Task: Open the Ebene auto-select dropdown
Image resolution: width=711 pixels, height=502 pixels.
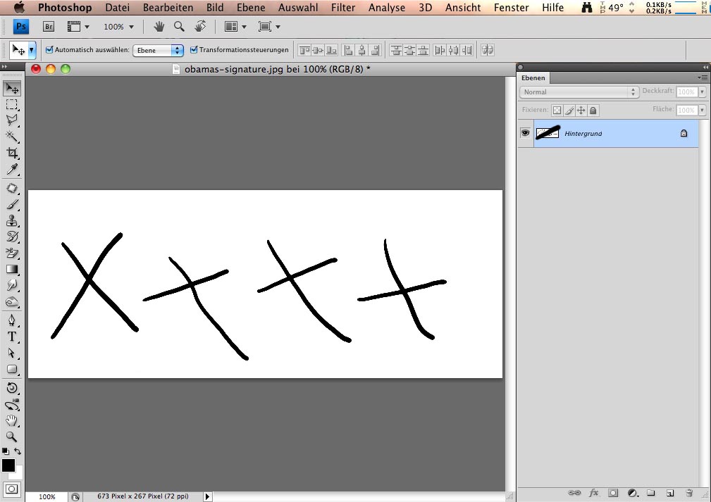Action: (x=158, y=50)
